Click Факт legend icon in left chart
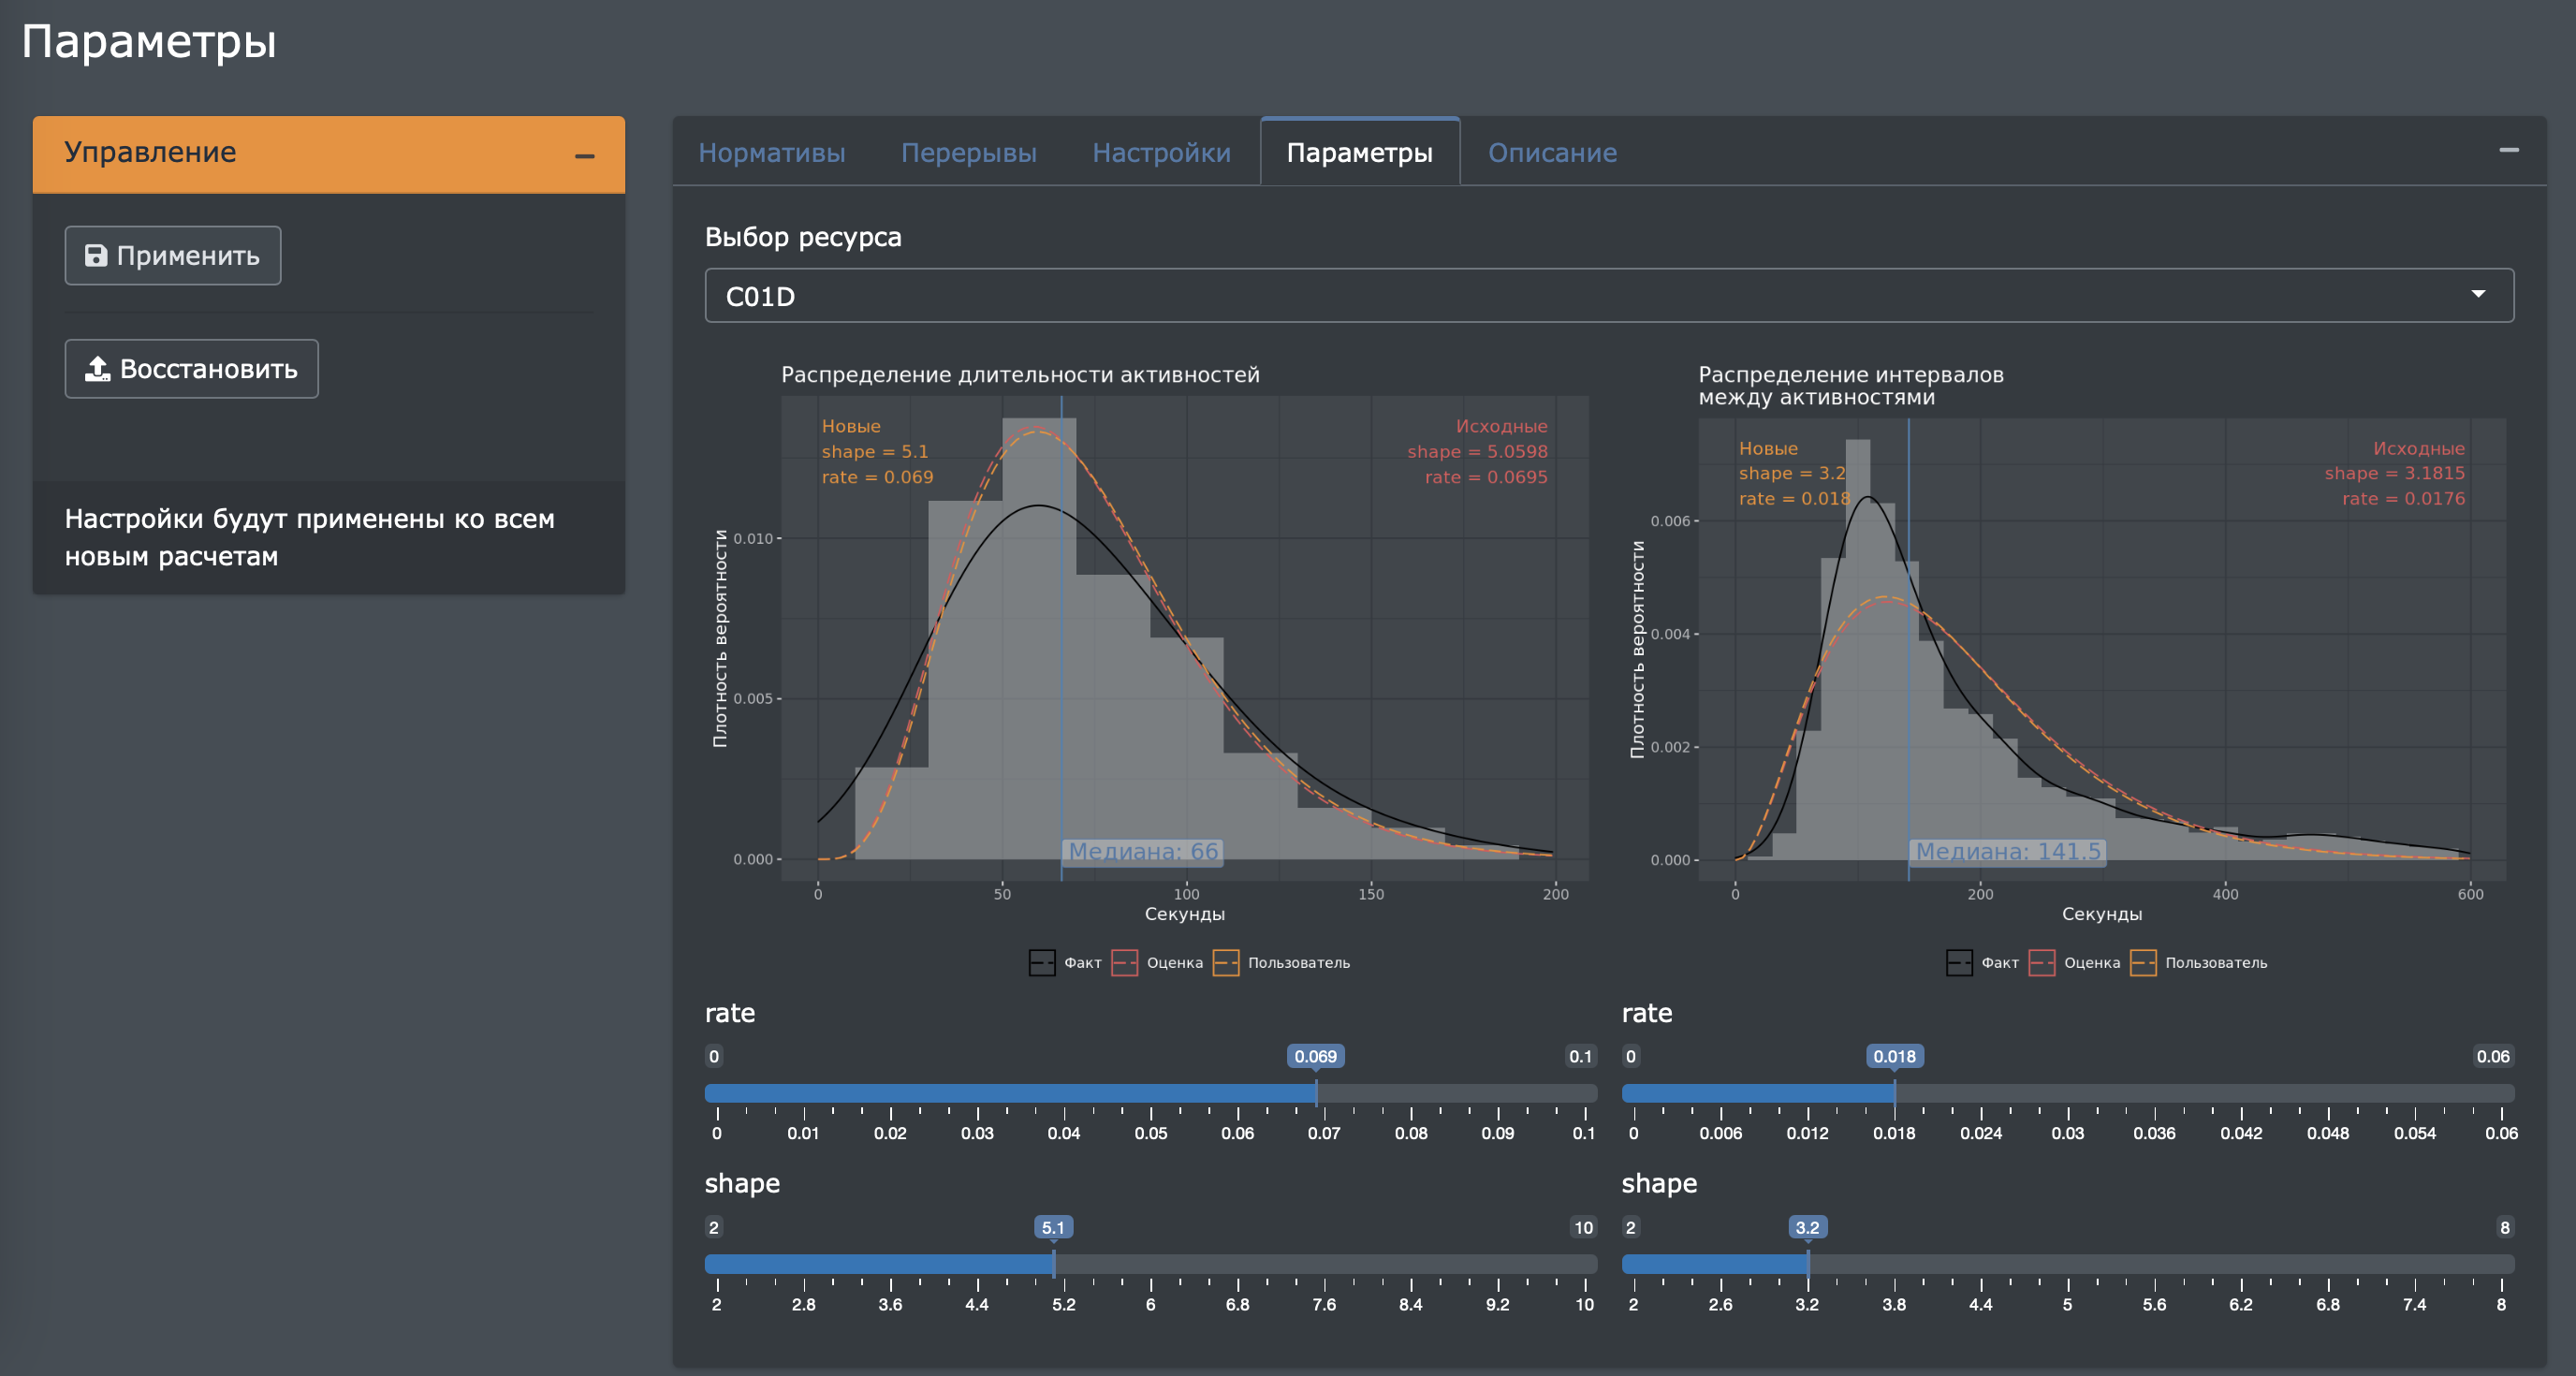This screenshot has height=1376, width=2576. [x=1041, y=963]
